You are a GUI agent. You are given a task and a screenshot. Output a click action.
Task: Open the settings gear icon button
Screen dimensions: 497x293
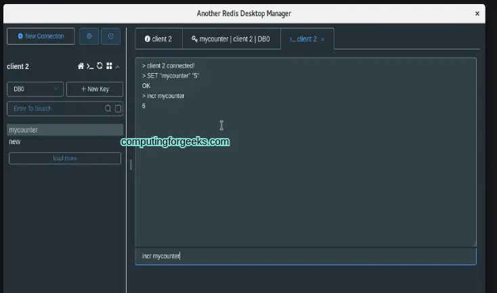pyautogui.click(x=89, y=36)
